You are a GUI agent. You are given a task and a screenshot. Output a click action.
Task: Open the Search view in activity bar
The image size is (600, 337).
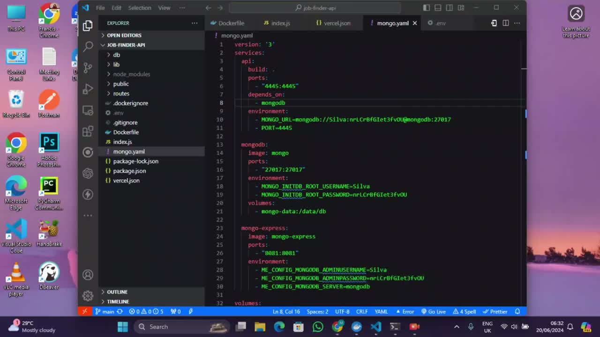[88, 46]
